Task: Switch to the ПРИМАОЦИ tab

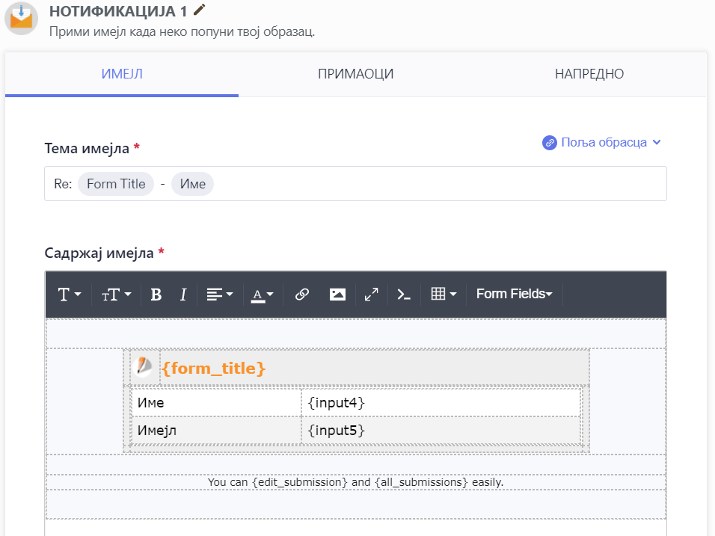Action: [355, 74]
